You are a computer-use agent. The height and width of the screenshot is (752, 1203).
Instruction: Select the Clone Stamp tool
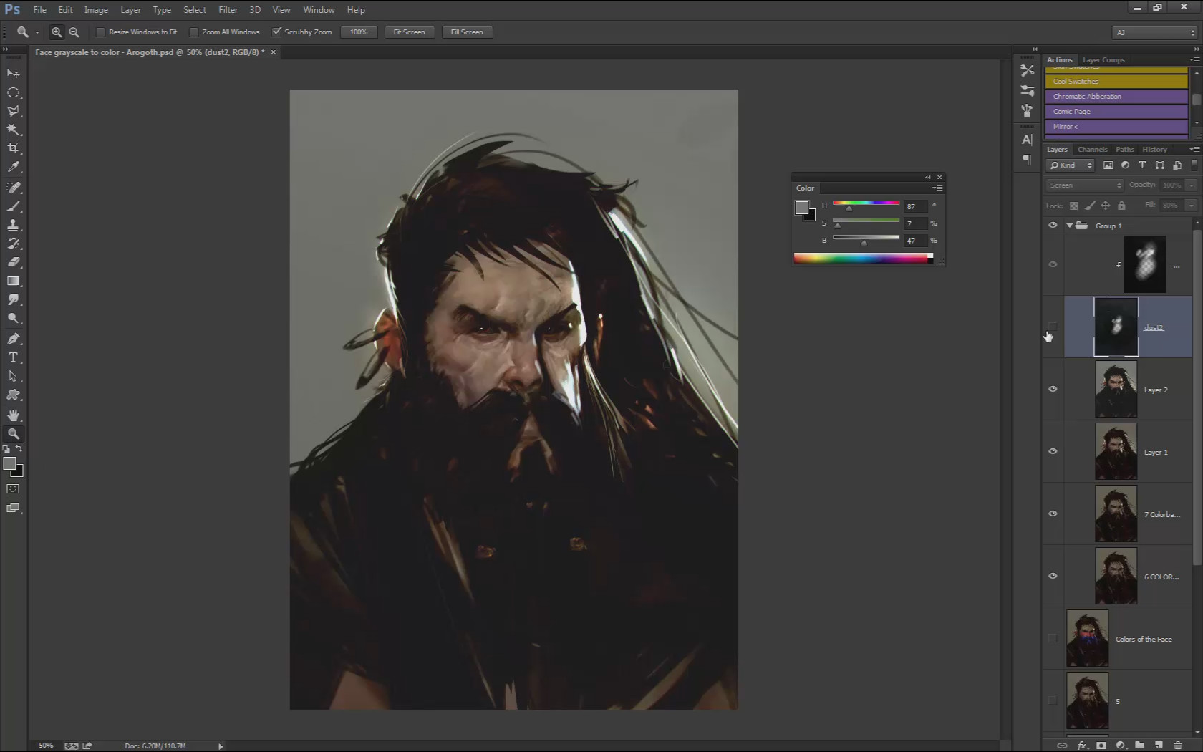[x=13, y=225]
